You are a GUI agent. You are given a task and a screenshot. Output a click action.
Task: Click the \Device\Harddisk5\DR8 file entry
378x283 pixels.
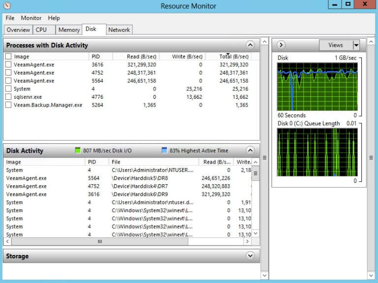[x=140, y=178]
